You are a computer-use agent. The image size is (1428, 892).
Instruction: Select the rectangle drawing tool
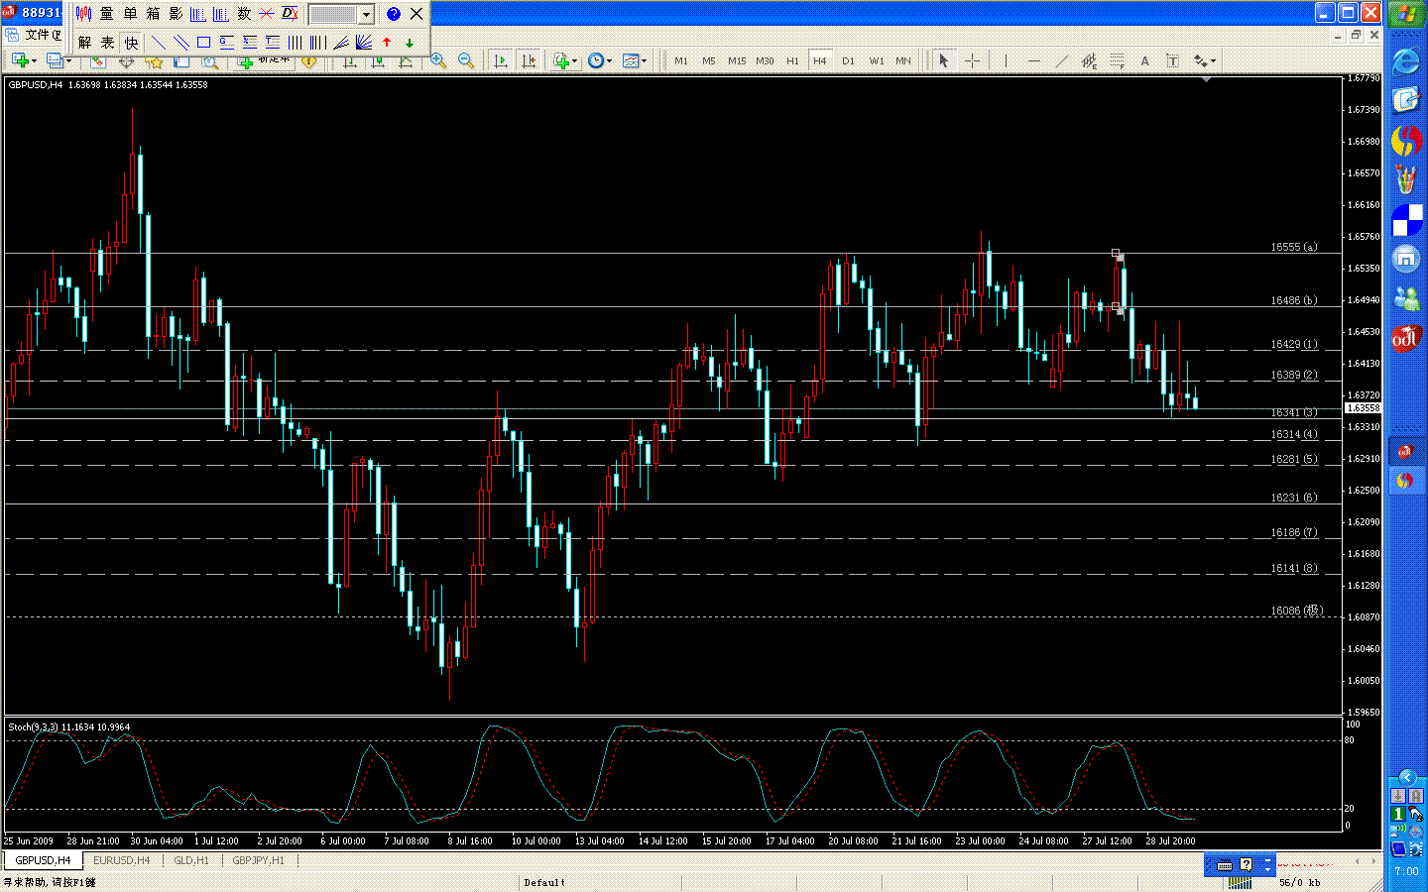pyautogui.click(x=203, y=43)
